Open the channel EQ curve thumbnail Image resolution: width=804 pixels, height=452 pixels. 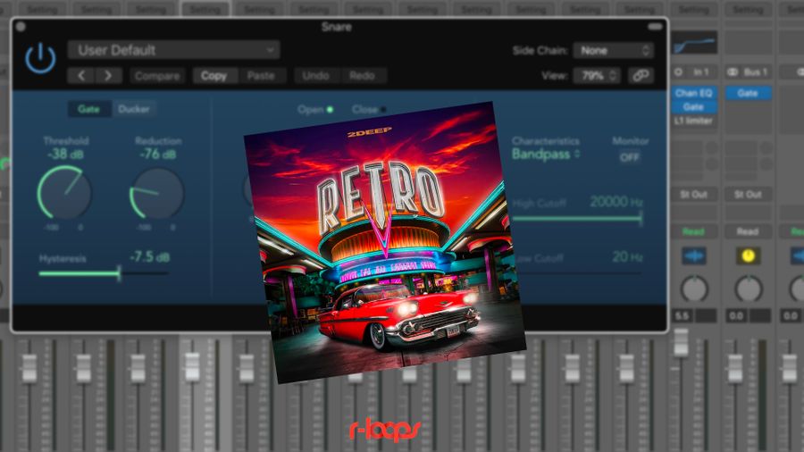coord(694,43)
